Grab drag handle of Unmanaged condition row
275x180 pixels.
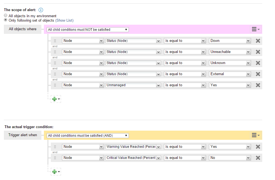tap(55, 85)
